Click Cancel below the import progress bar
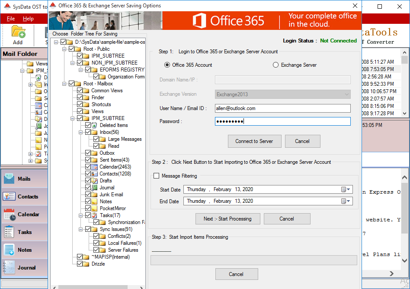Image resolution: width=410 pixels, height=289 pixels. coord(237,274)
